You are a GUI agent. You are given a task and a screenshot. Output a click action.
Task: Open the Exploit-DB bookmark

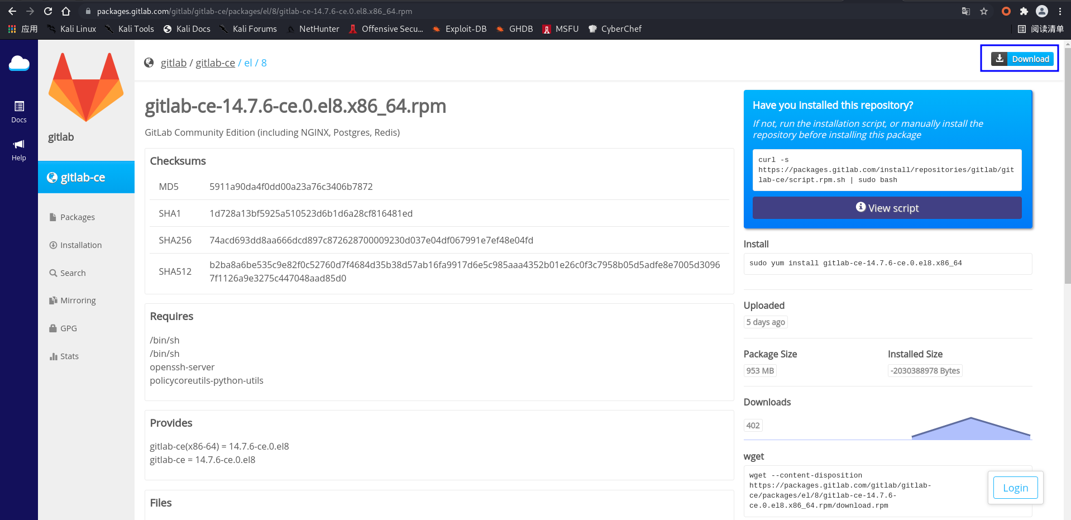pos(465,28)
